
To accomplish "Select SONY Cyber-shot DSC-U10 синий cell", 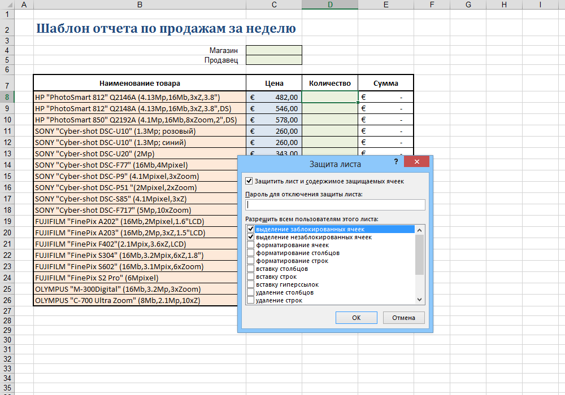I will pos(140,142).
